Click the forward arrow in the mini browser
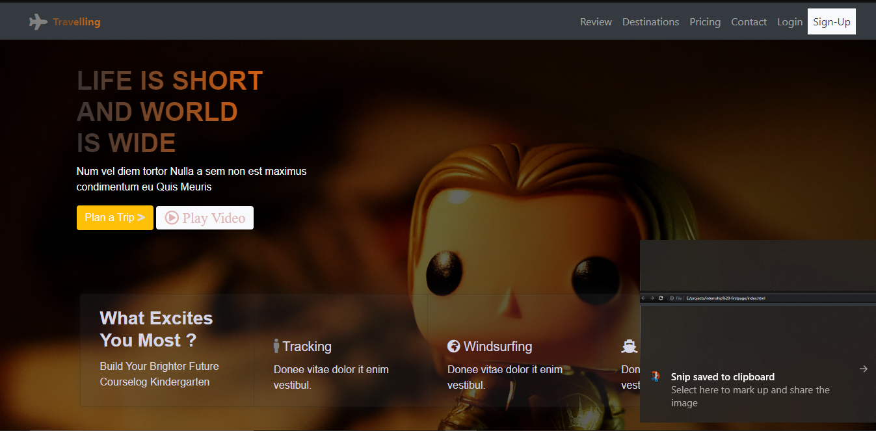Viewport: 876px width, 431px height. (x=652, y=298)
